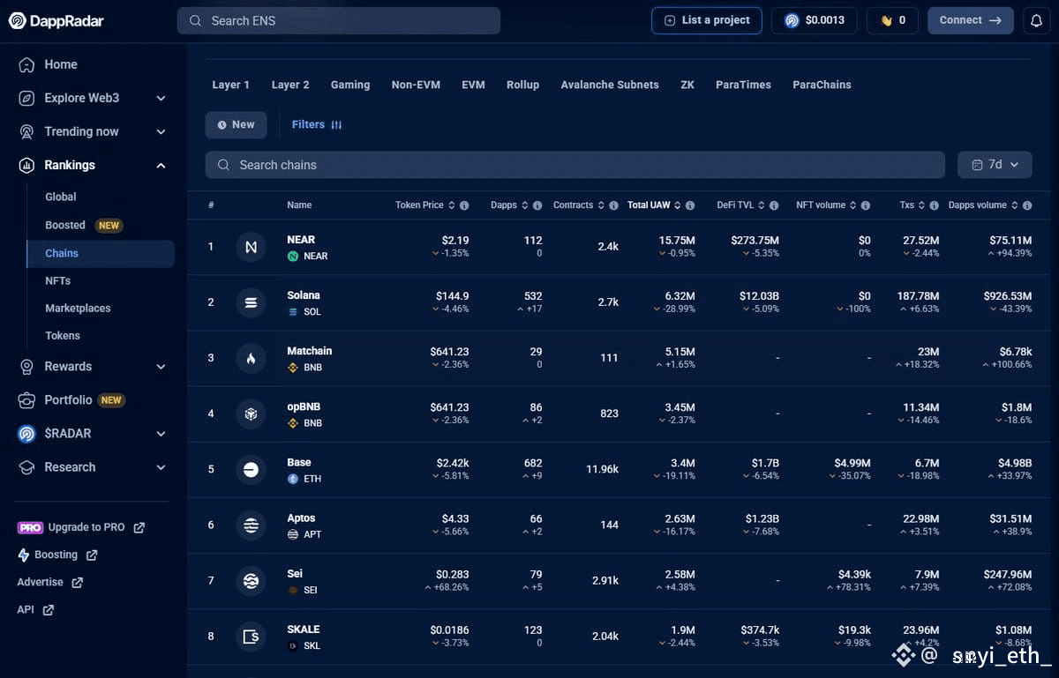Click the notification bell icon
This screenshot has height=678, width=1059.
click(x=1037, y=20)
